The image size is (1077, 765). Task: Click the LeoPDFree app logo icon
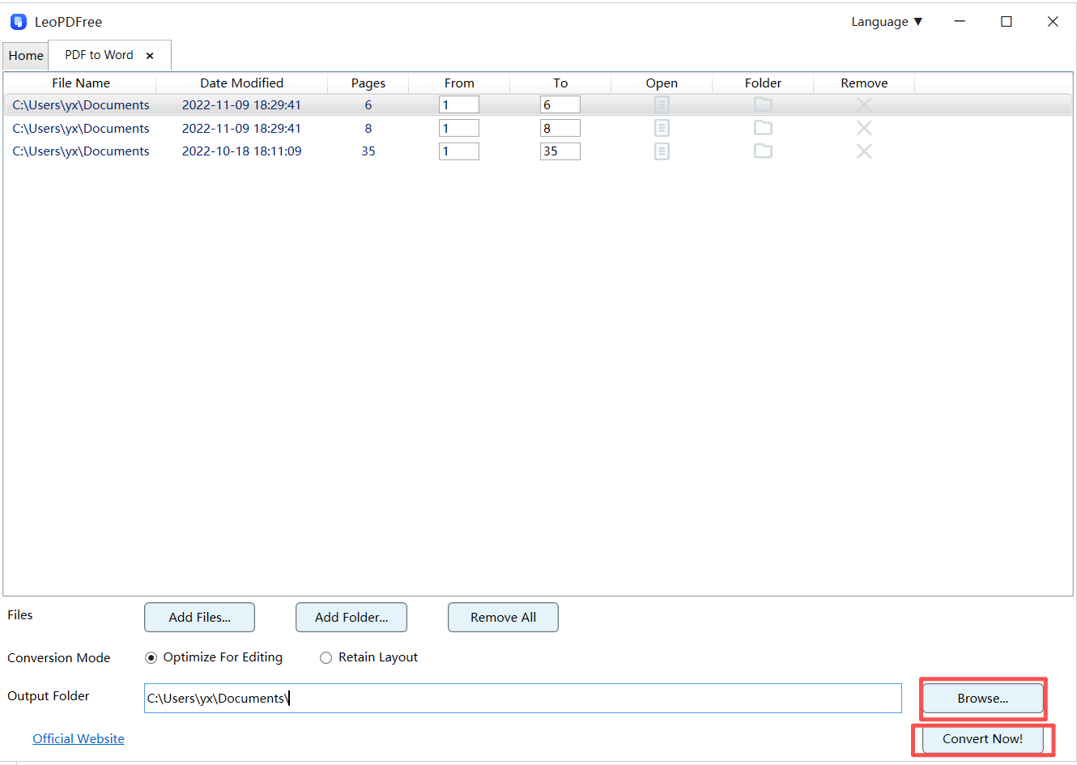[19, 22]
